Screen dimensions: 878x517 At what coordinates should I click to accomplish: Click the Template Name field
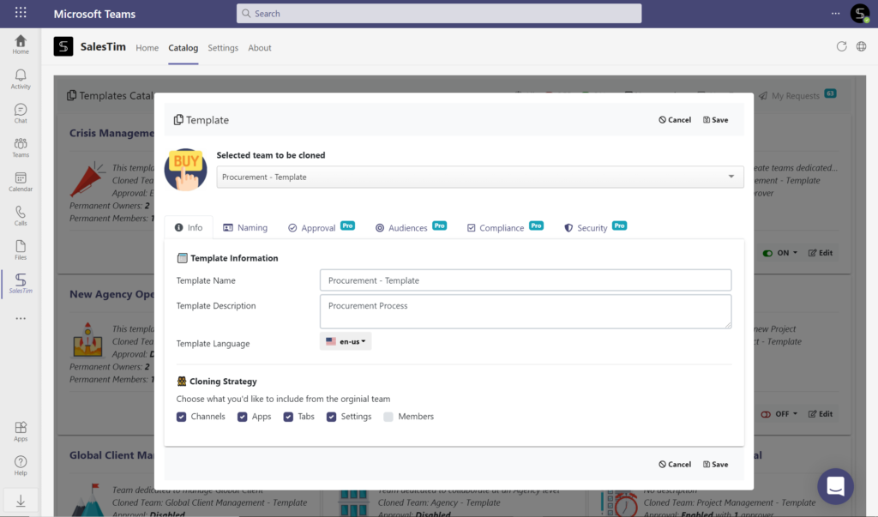[526, 280]
